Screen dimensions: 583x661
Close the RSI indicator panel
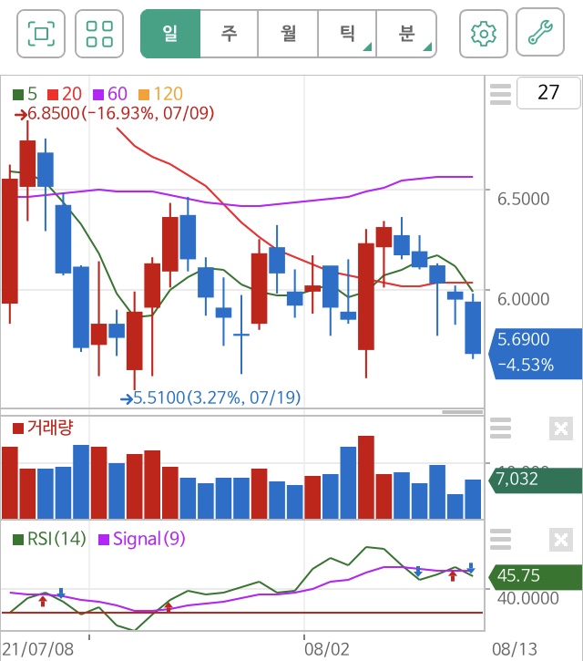click(561, 540)
